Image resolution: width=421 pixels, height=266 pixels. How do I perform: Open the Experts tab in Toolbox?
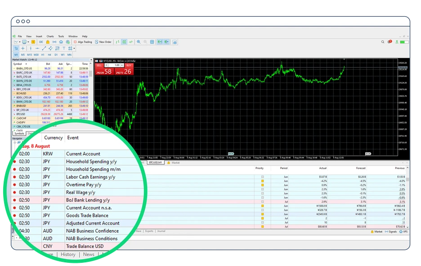pyautogui.click(x=149, y=231)
